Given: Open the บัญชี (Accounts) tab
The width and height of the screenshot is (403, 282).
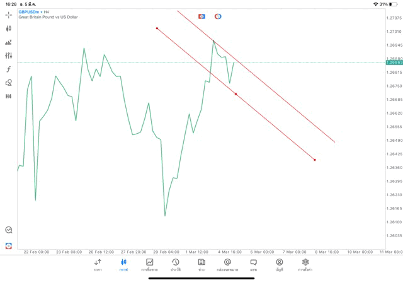Looking at the screenshot, I should [279, 265].
